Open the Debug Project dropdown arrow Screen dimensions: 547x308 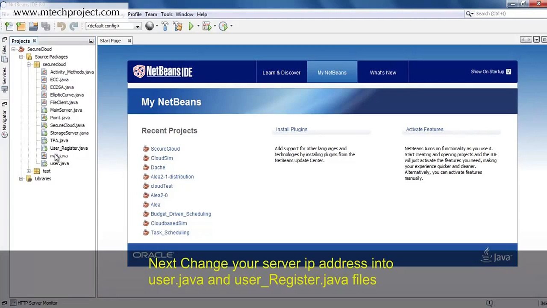point(215,26)
